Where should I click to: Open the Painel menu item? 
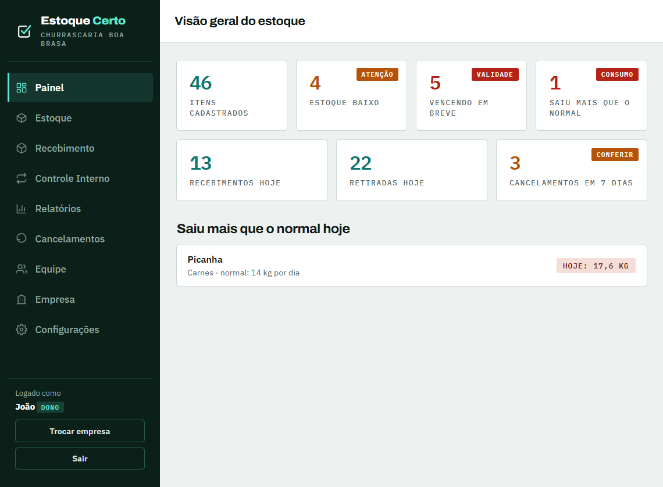[x=80, y=87]
